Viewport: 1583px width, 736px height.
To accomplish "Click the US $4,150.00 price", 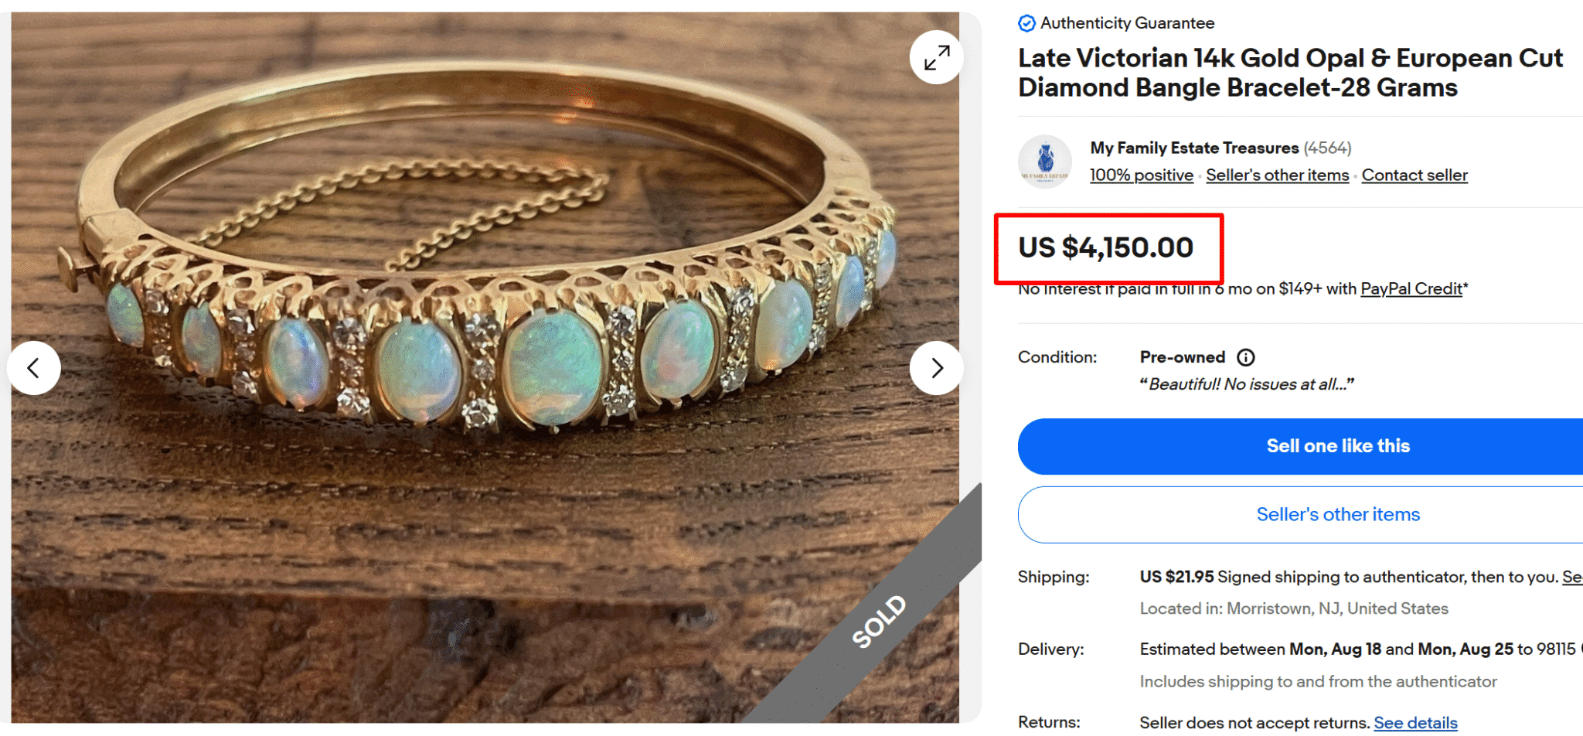I will point(1105,247).
